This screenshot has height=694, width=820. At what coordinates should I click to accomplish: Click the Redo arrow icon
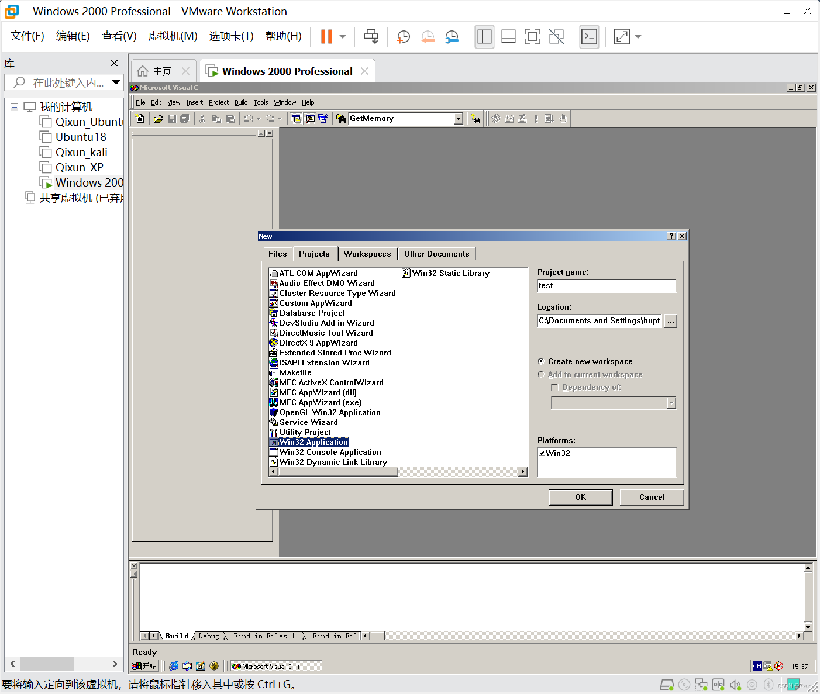coord(270,119)
